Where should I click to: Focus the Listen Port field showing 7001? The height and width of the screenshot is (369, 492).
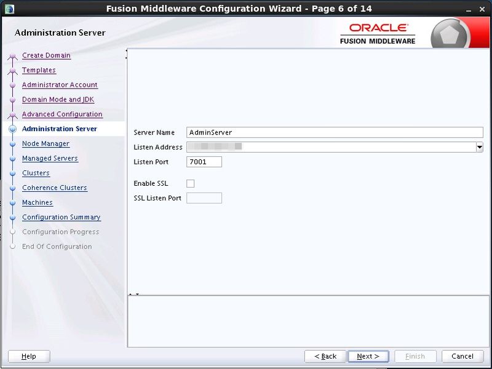tap(204, 162)
